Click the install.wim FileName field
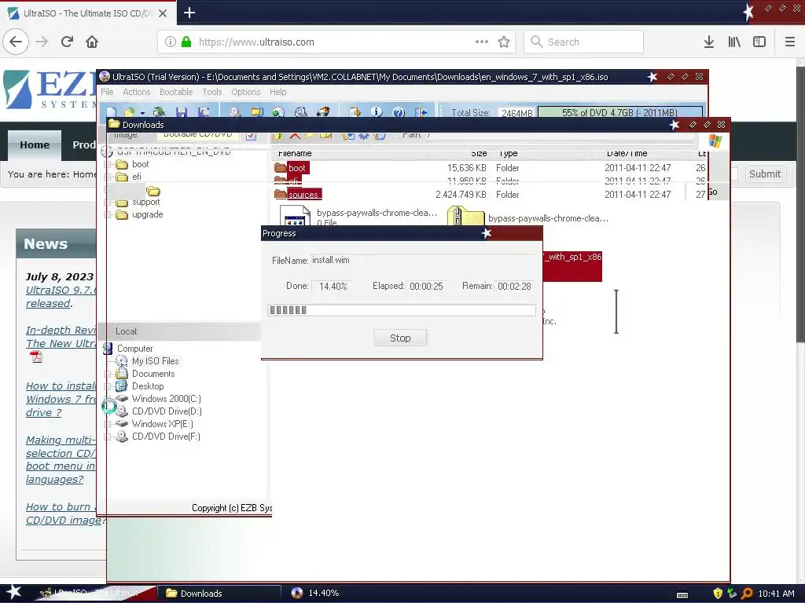This screenshot has width=805, height=603. pyautogui.click(x=423, y=260)
